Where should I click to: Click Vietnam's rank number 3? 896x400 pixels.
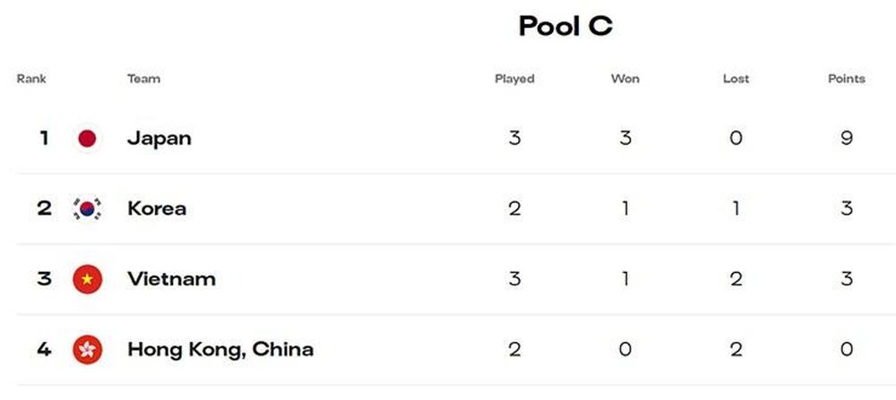[44, 279]
